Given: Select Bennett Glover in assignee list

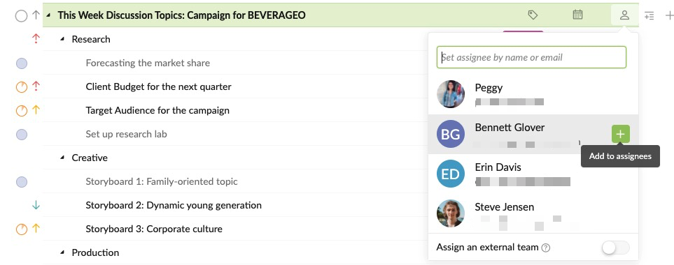Looking at the screenshot, I should tap(533, 134).
